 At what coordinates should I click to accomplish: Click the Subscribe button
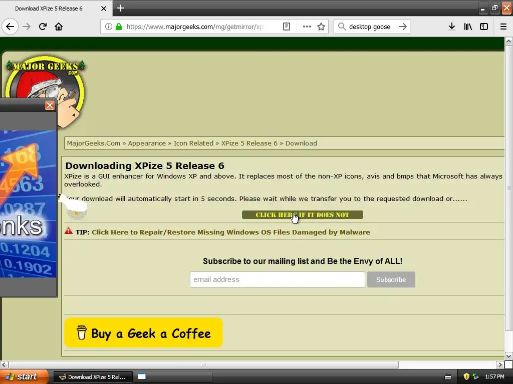391,279
